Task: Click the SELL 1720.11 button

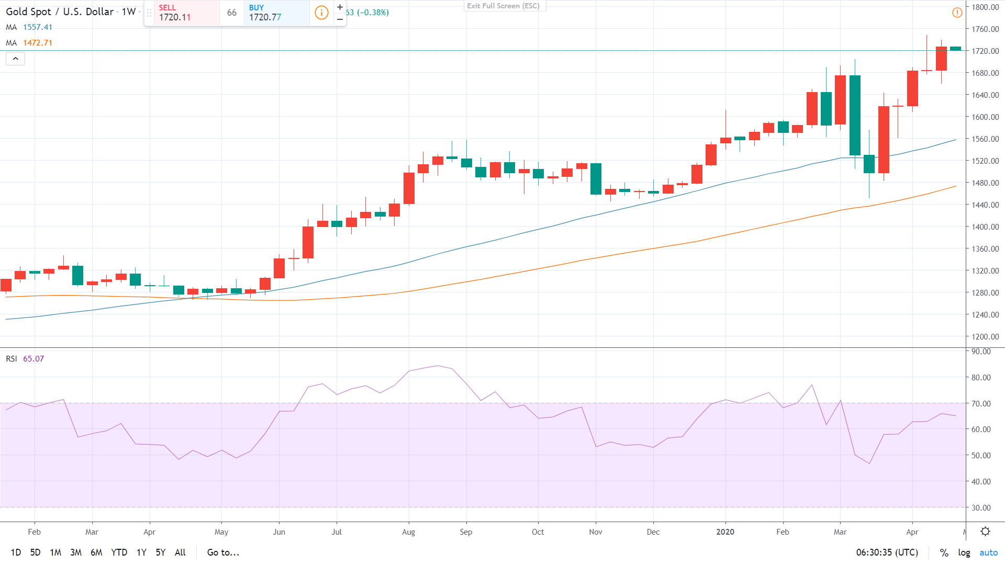Action: coord(187,13)
